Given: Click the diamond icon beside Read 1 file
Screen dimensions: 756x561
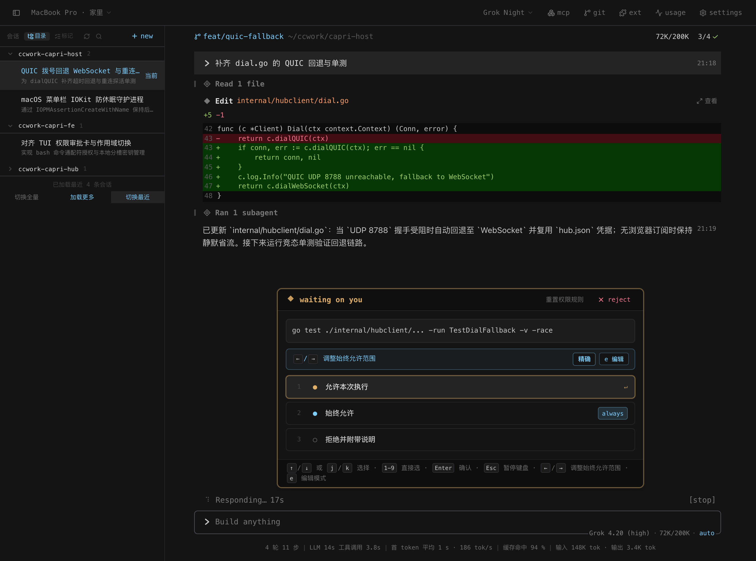Looking at the screenshot, I should (x=207, y=84).
